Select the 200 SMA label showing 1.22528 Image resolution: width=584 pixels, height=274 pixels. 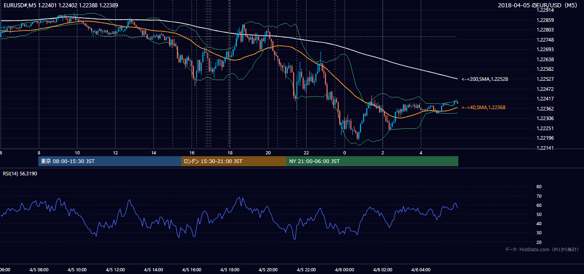[x=485, y=79]
